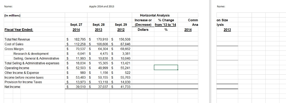Screen dimensions: 286x103
Task: Select the 'Net Income' row label
Action: [12, 87]
